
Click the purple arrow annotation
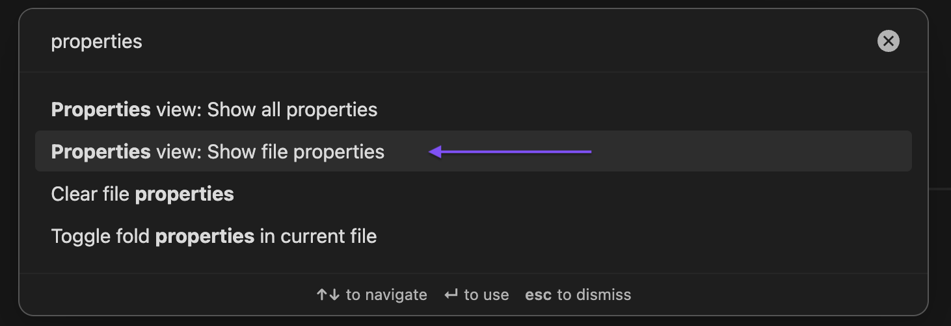tap(510, 152)
